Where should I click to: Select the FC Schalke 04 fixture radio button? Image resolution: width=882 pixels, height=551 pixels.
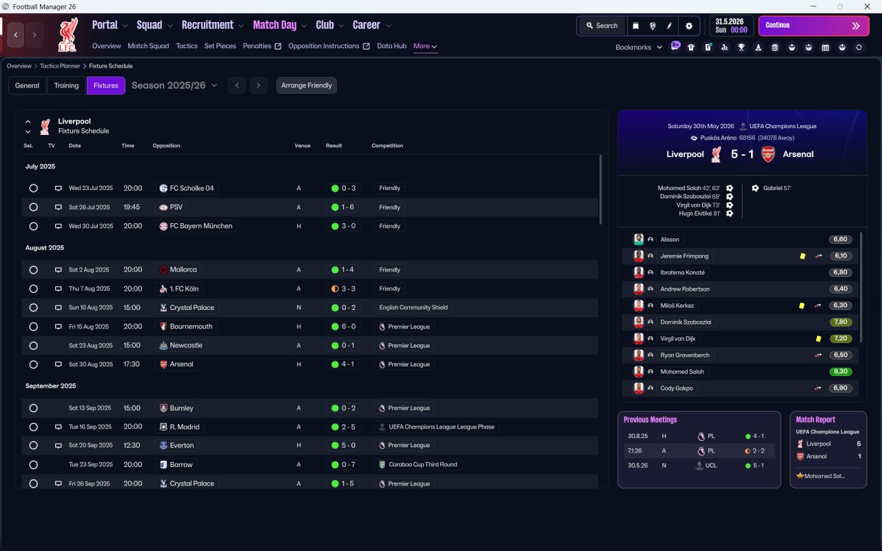click(33, 188)
